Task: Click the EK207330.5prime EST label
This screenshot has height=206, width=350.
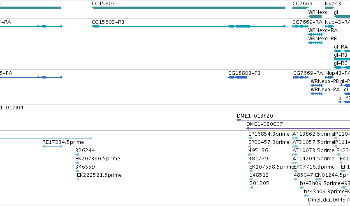Action: (x=97, y=159)
